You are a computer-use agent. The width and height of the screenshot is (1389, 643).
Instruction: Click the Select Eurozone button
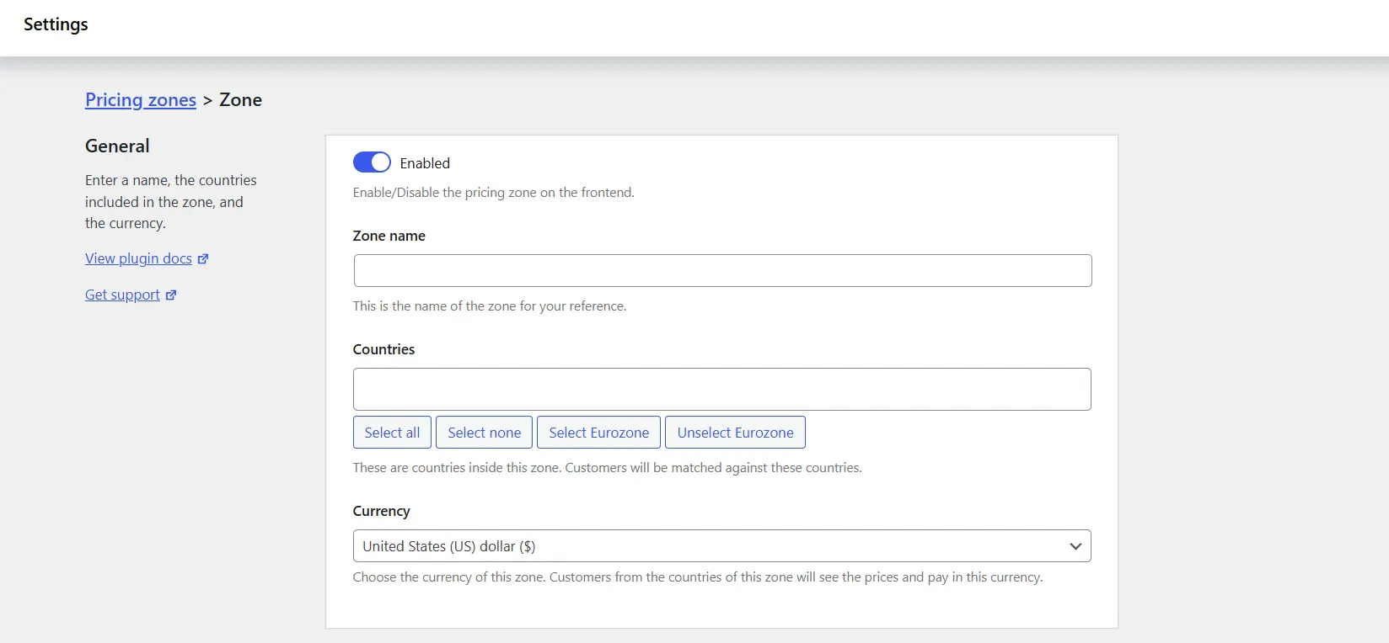pyautogui.click(x=599, y=433)
